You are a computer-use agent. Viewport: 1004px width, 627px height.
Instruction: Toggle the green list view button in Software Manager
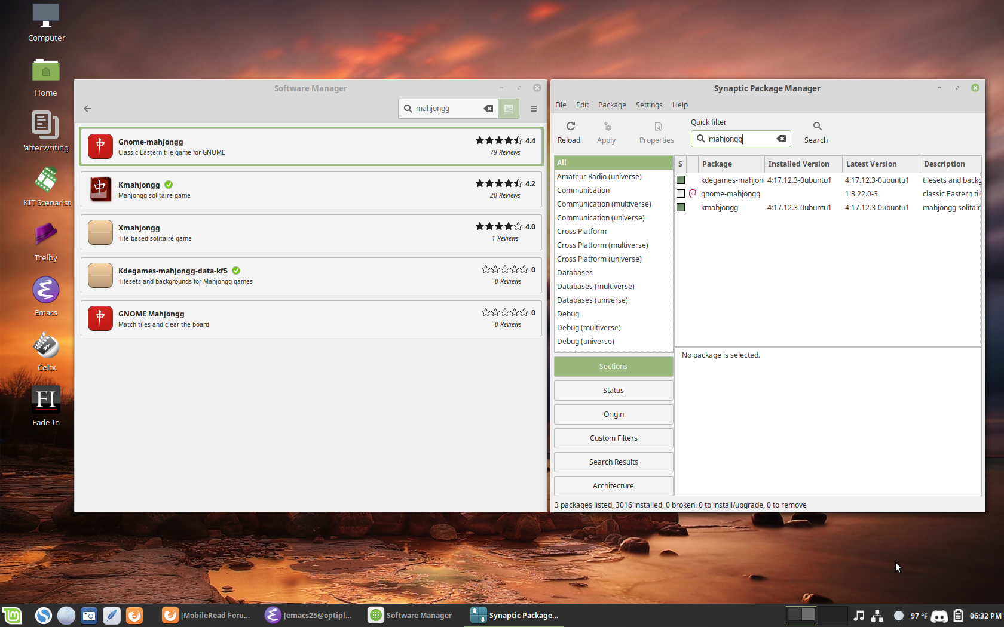pyautogui.click(x=509, y=109)
